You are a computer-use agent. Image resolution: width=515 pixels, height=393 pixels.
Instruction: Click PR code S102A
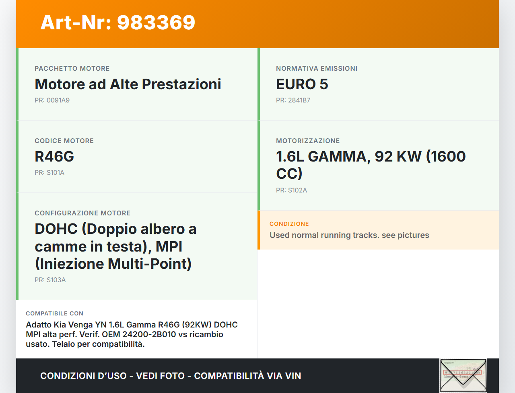click(291, 190)
